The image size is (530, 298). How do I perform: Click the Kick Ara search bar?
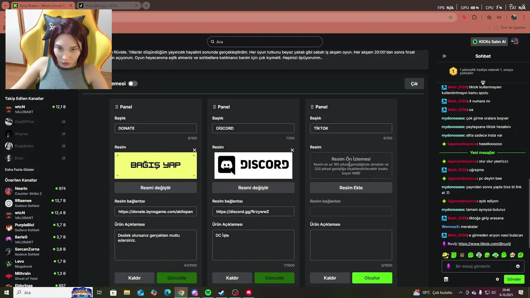coord(265,42)
